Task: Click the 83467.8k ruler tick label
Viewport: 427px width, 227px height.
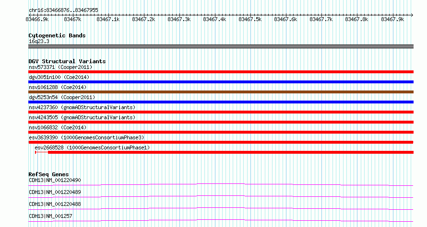Action: [x=356, y=19]
